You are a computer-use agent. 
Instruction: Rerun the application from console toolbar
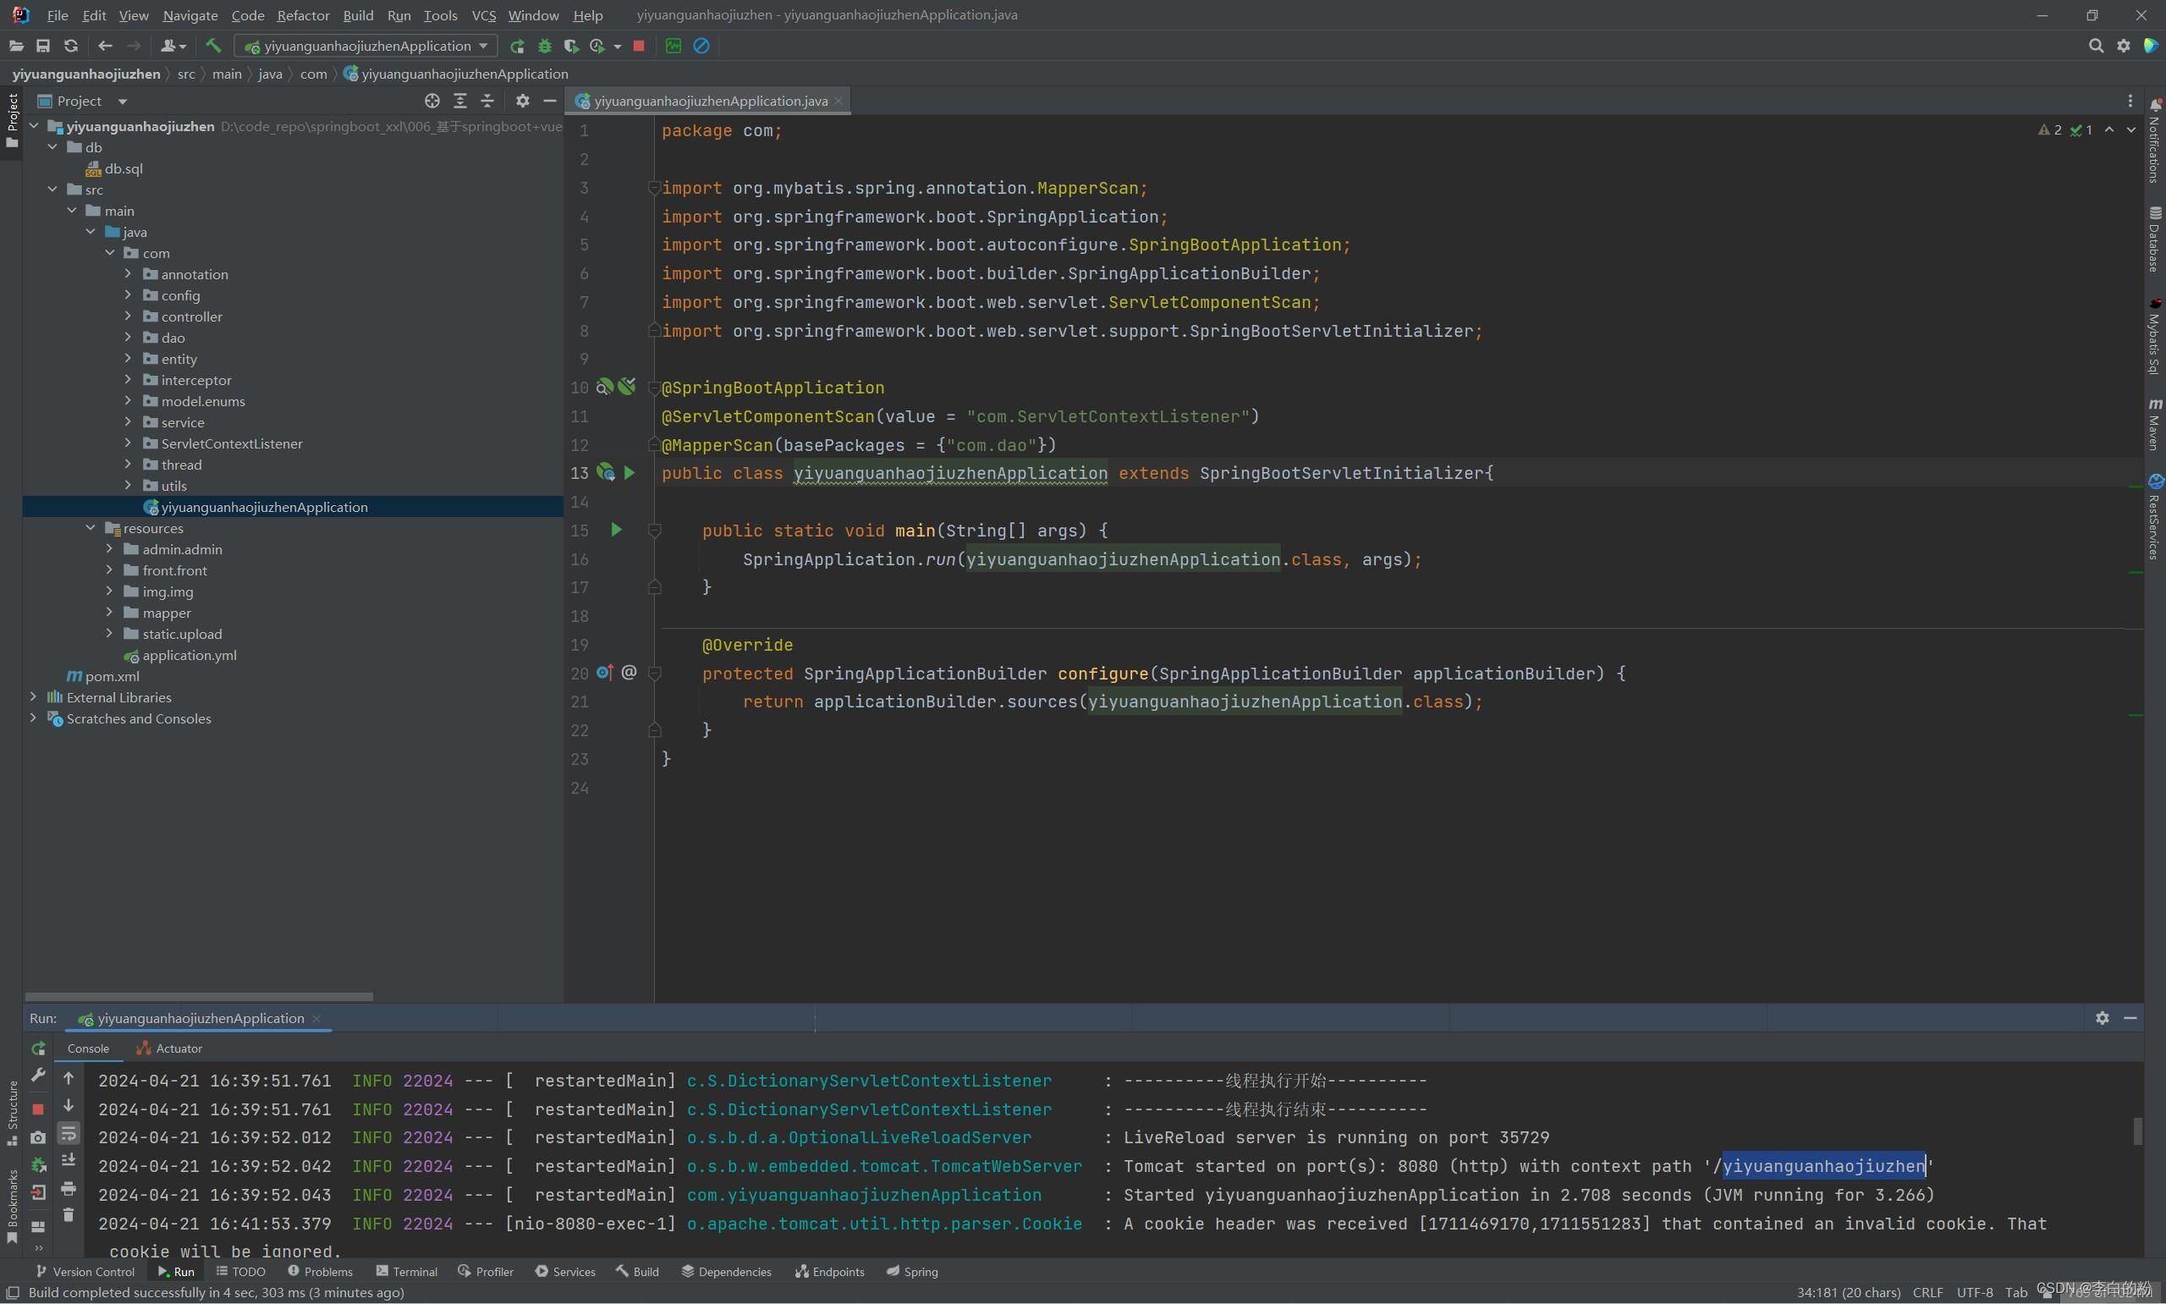39,1048
